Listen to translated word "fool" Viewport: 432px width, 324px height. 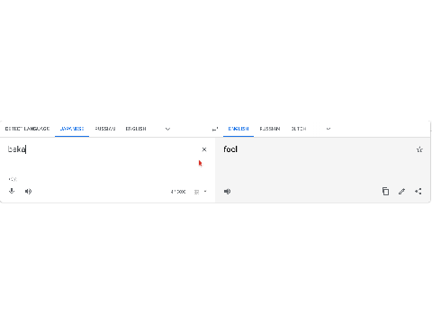[227, 192]
